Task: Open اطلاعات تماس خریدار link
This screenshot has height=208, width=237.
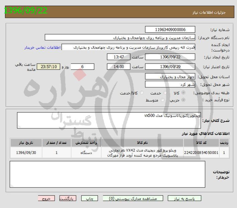Action: point(42,47)
